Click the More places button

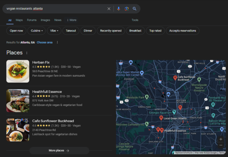(x=59, y=151)
